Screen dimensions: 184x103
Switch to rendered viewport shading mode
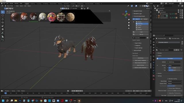(x=148, y=6)
